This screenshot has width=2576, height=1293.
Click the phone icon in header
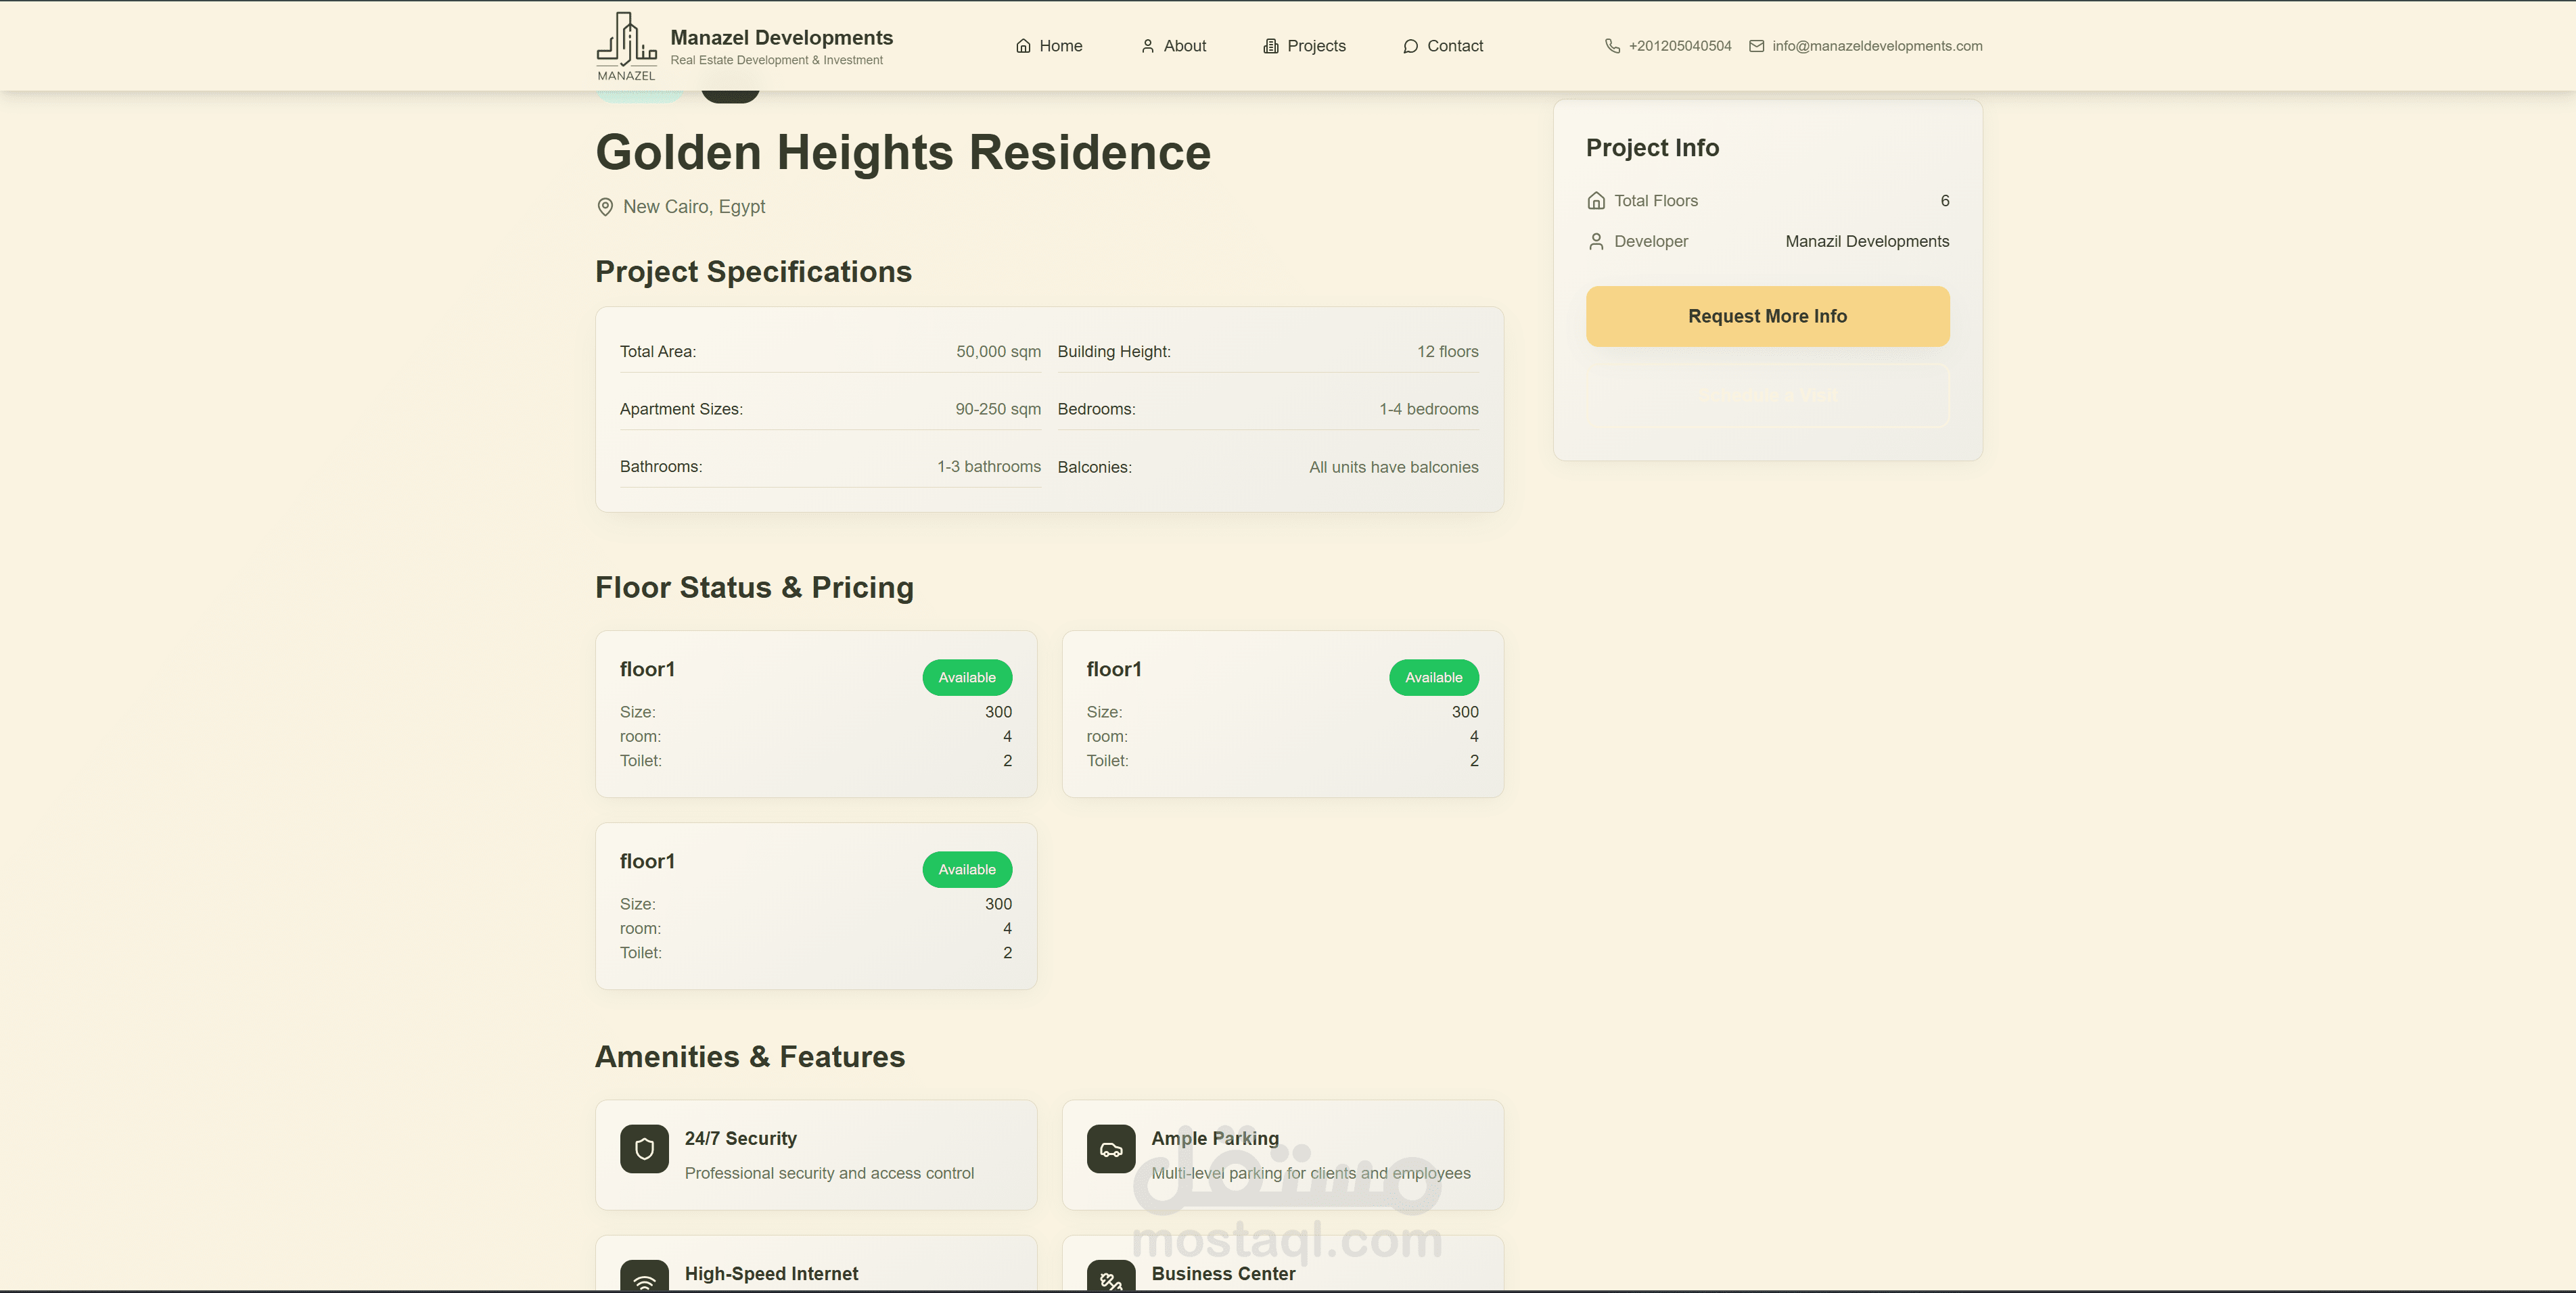[x=1612, y=46]
